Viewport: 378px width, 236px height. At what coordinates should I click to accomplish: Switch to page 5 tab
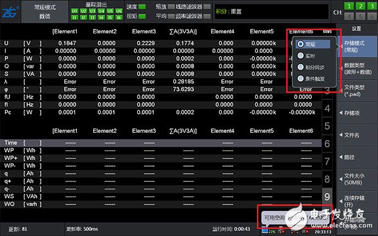[x=327, y=126]
